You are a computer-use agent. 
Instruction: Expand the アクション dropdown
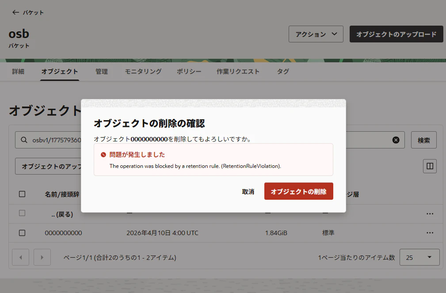[x=316, y=34]
